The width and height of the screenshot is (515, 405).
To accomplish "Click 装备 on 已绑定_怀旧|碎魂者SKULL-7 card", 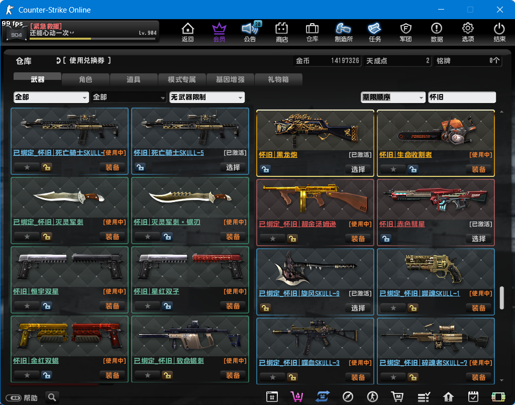I will click(x=478, y=377).
